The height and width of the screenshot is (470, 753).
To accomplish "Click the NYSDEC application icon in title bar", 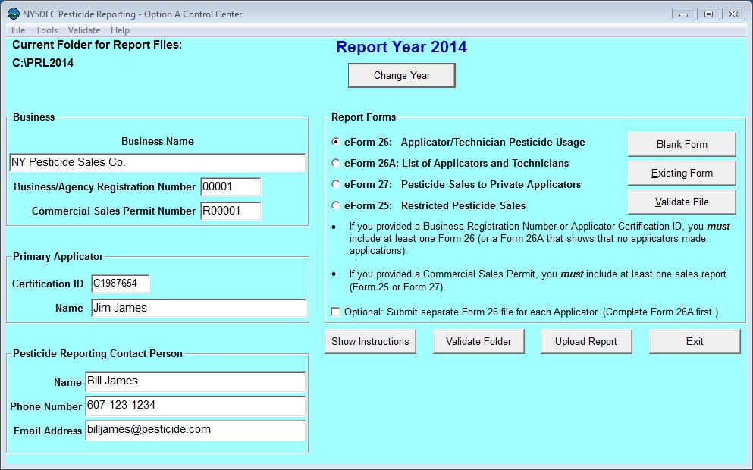I will click(x=14, y=14).
